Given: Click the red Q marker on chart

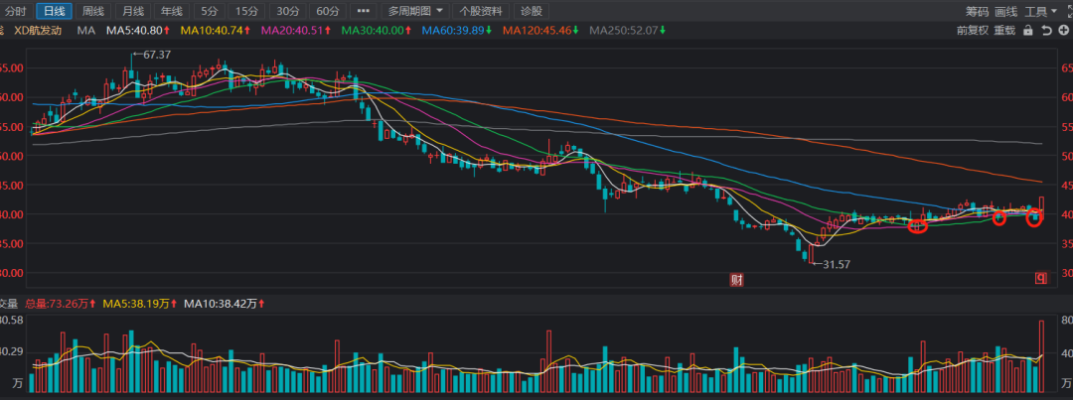Looking at the screenshot, I should [1041, 279].
